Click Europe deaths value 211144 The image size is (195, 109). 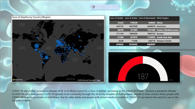click(x=120, y=34)
